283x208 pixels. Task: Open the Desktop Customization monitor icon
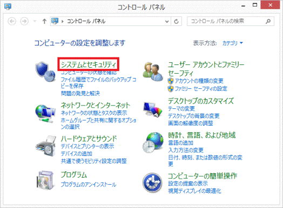(x=153, y=109)
